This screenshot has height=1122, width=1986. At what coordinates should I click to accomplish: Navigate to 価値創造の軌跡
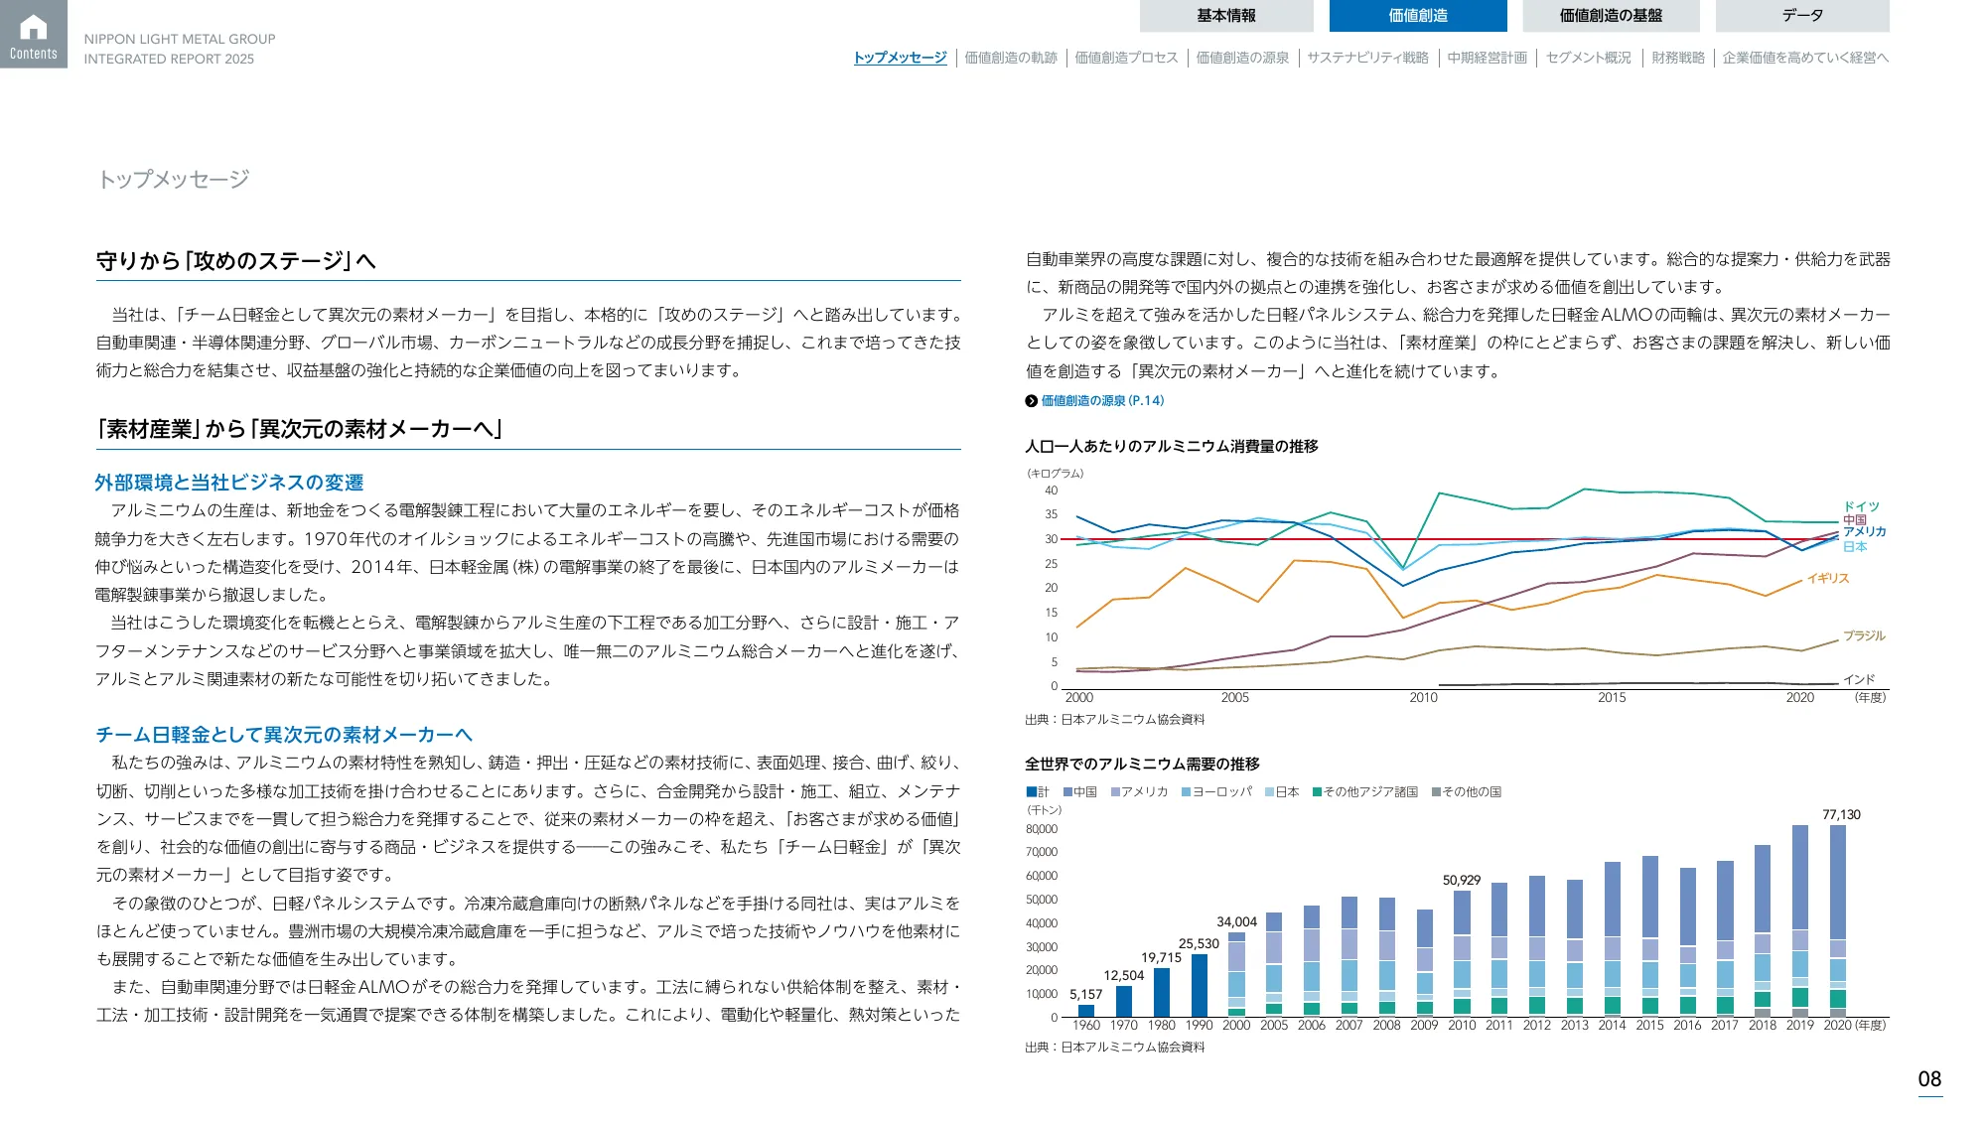pyautogui.click(x=1012, y=58)
